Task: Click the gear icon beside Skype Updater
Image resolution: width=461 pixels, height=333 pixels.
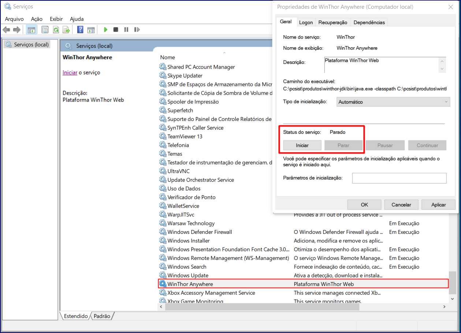Action: coord(163,75)
